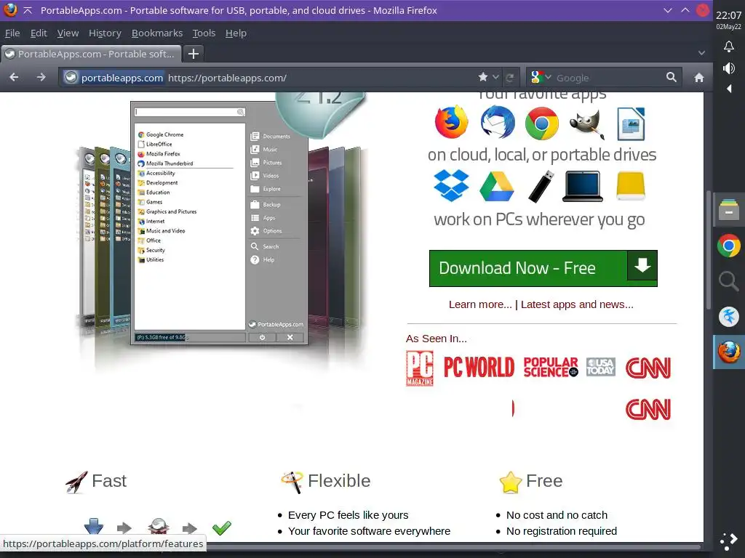Open the Bookmarks menu

(157, 33)
